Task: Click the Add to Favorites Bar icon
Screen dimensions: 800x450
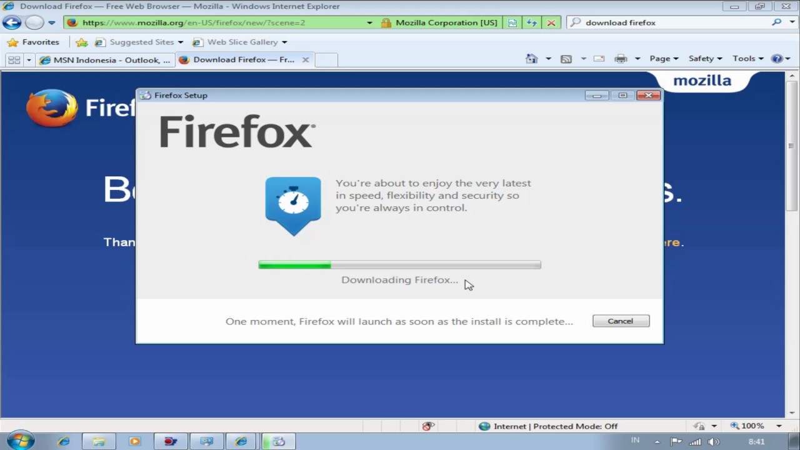Action: click(x=82, y=42)
